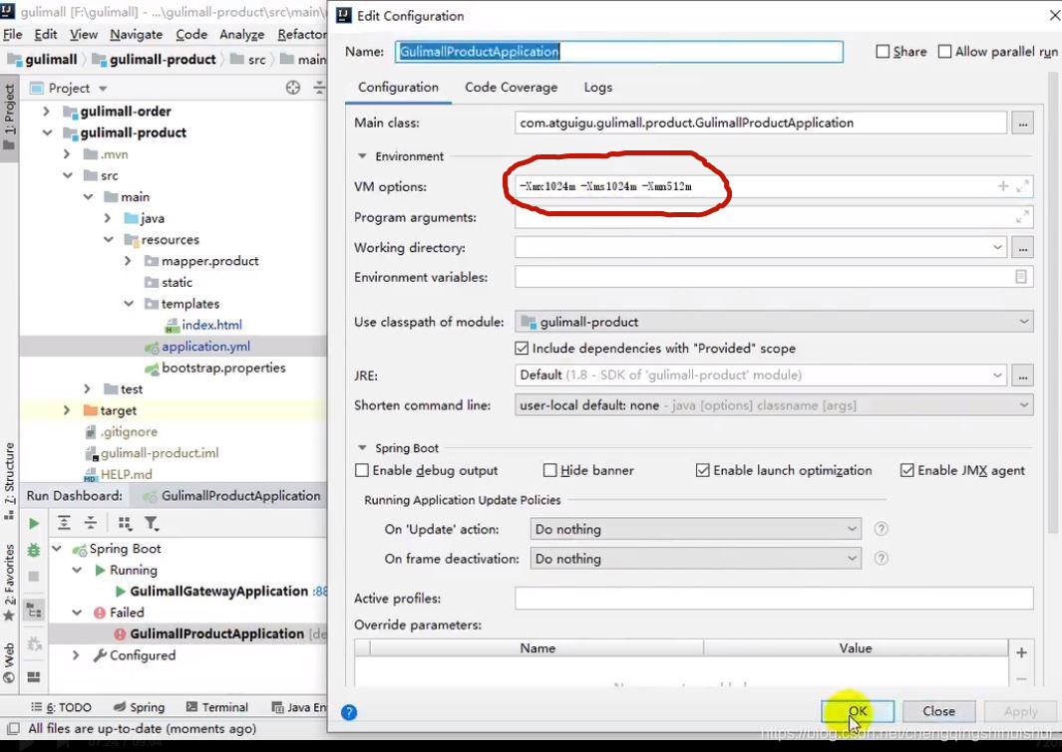Viewport: 1062px width, 752px height.
Task: Open the Terminal tool window
Action: [x=217, y=707]
